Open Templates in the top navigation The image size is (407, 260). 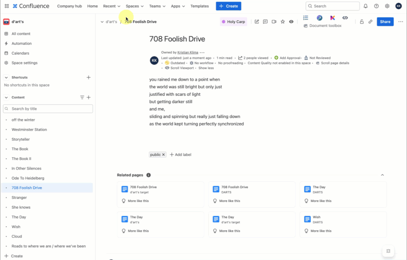[x=200, y=6]
